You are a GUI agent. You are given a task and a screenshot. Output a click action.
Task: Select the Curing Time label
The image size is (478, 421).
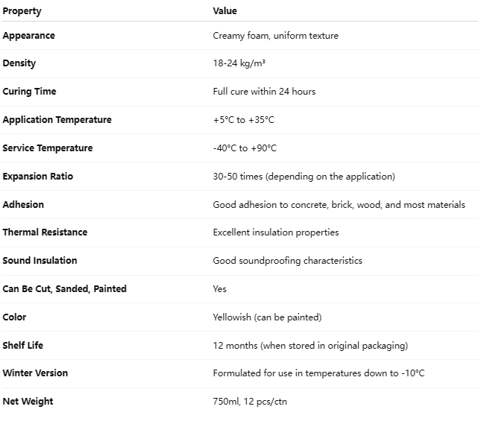click(30, 92)
